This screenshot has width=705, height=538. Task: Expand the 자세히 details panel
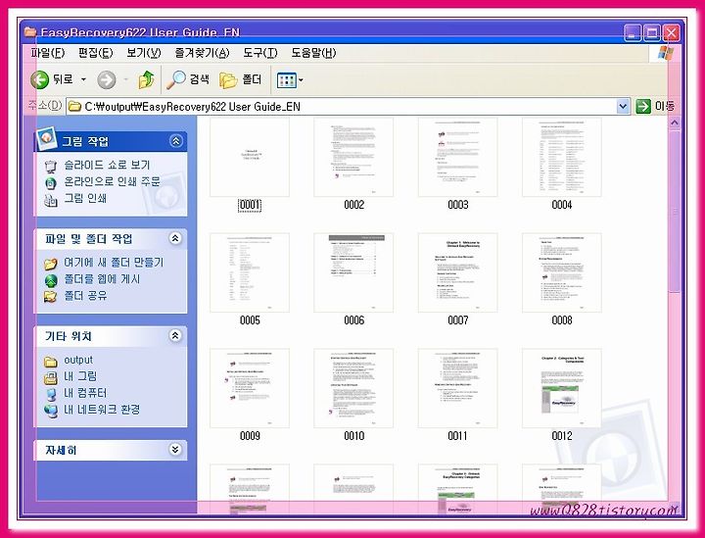tap(175, 450)
